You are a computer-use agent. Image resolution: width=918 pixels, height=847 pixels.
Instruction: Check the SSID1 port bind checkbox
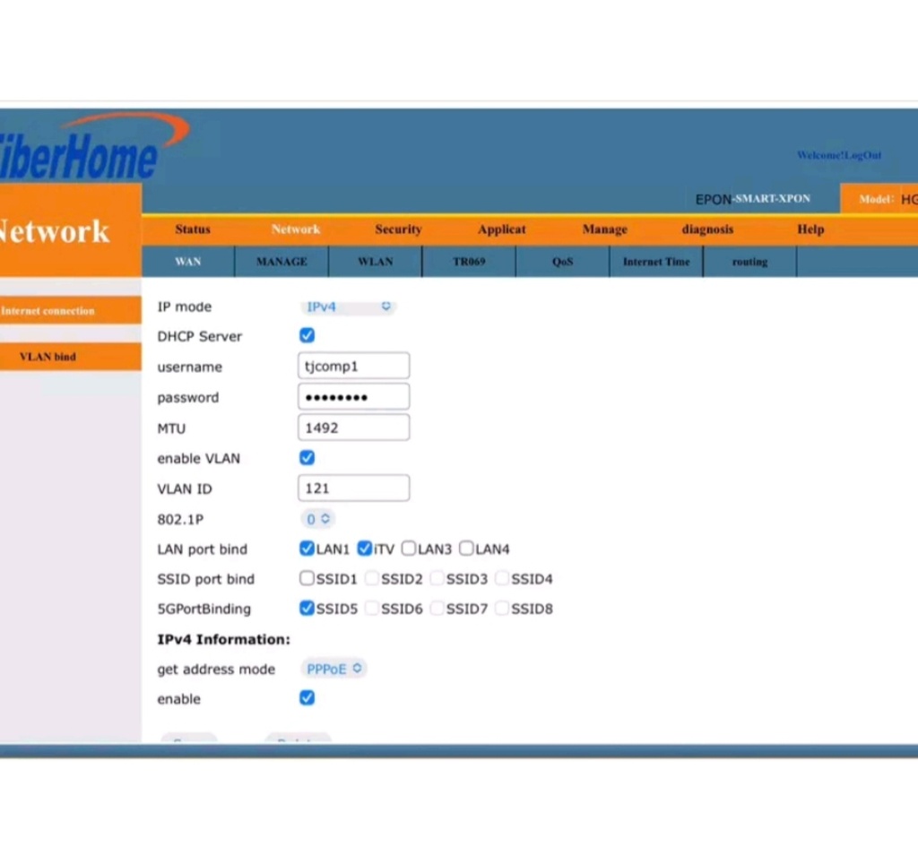pyautogui.click(x=307, y=578)
